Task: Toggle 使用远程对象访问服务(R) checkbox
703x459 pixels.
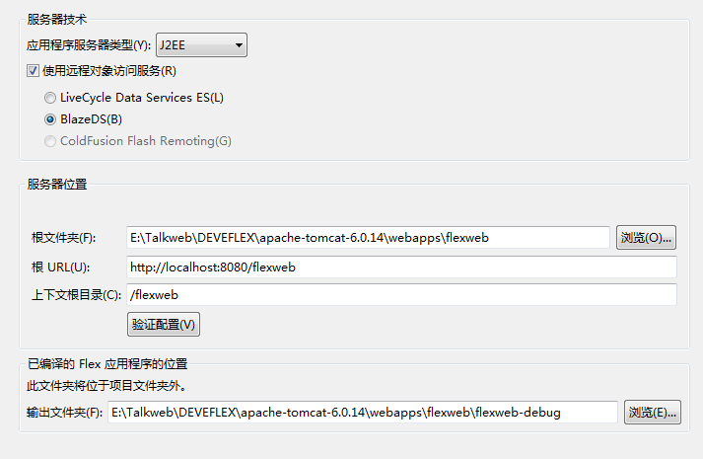Action: (x=33, y=71)
